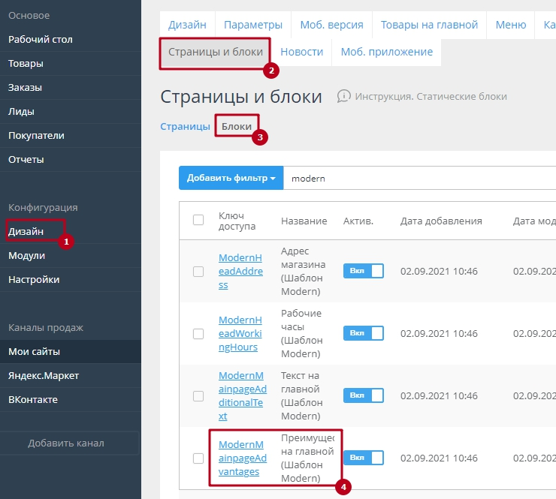Click the instruction info icon
The height and width of the screenshot is (499, 556).
[x=344, y=96]
